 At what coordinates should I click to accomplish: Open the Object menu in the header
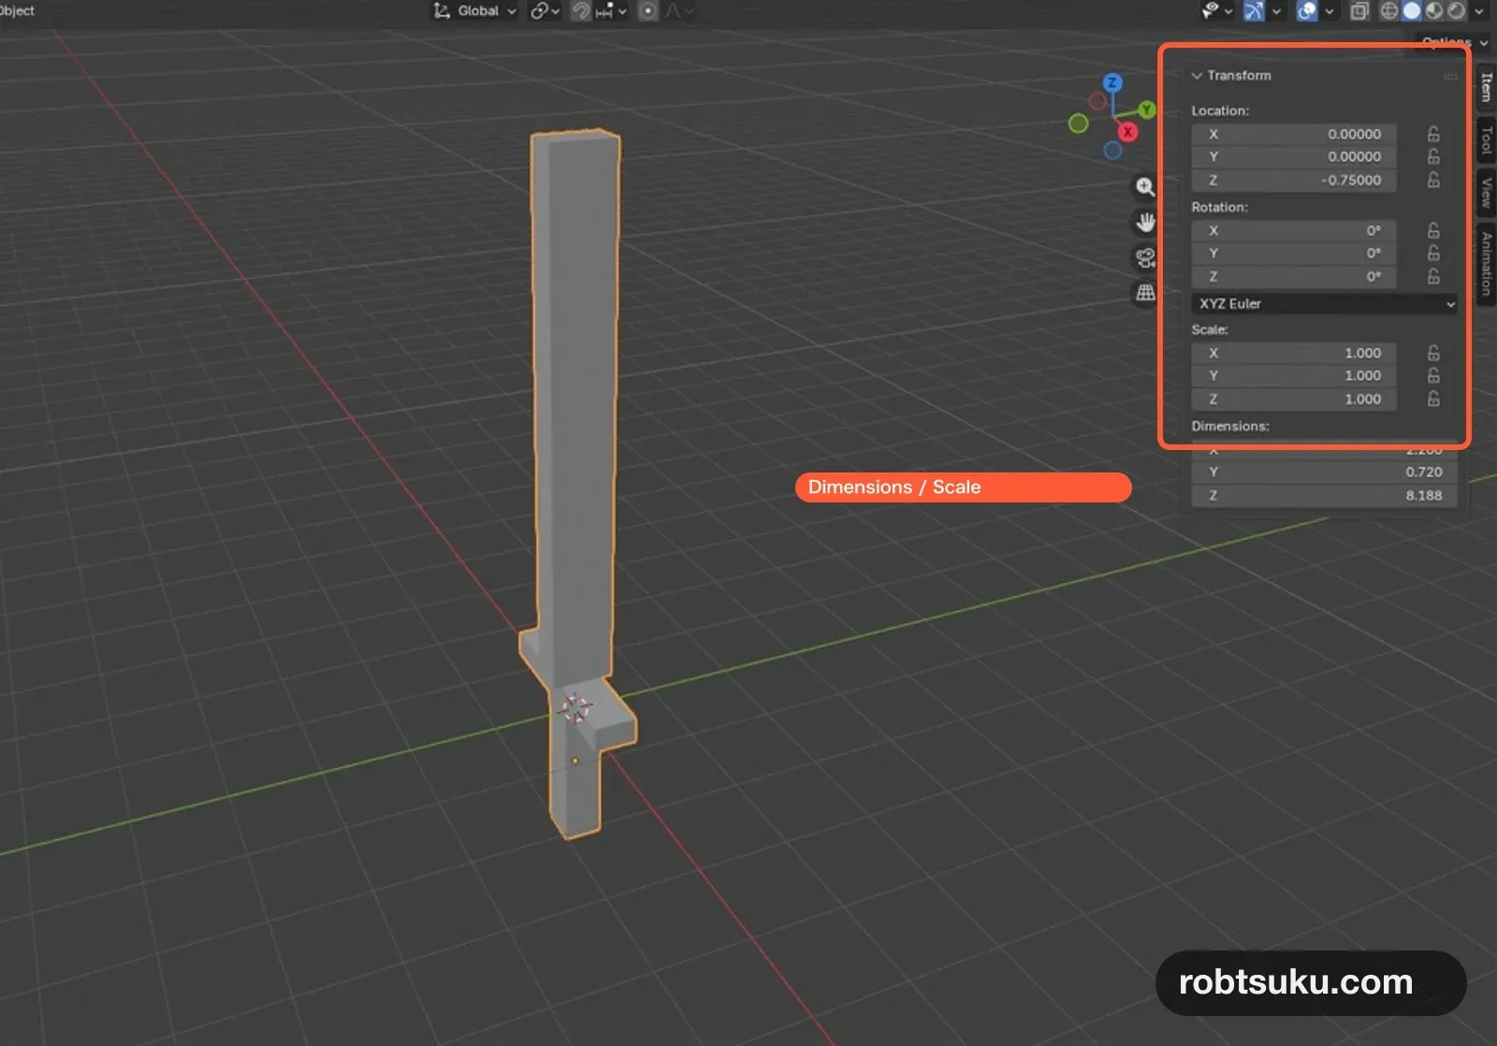[x=17, y=11]
